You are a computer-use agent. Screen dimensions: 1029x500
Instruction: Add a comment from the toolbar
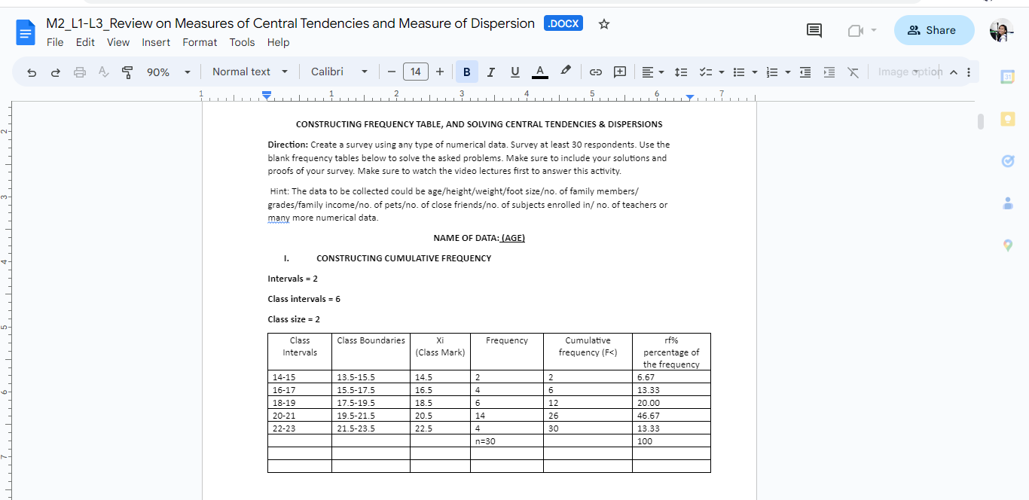[620, 72]
